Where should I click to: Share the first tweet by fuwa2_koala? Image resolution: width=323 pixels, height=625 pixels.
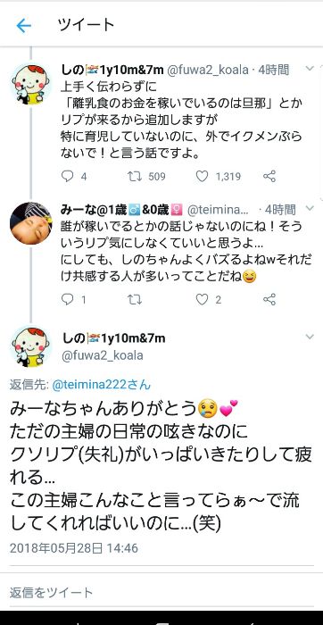[269, 176]
